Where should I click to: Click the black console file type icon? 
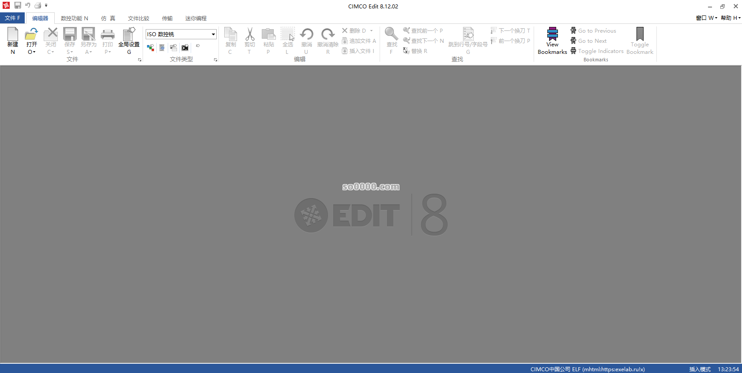pos(185,47)
